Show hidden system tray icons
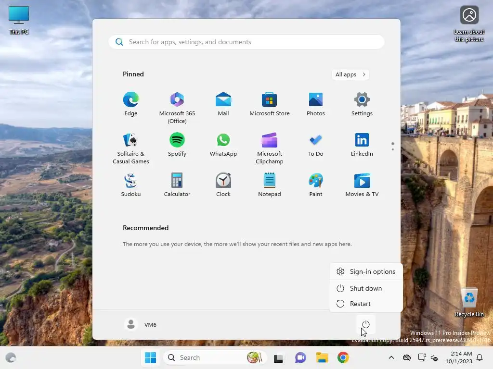Screen dimensions: 493x369 pos(391,357)
